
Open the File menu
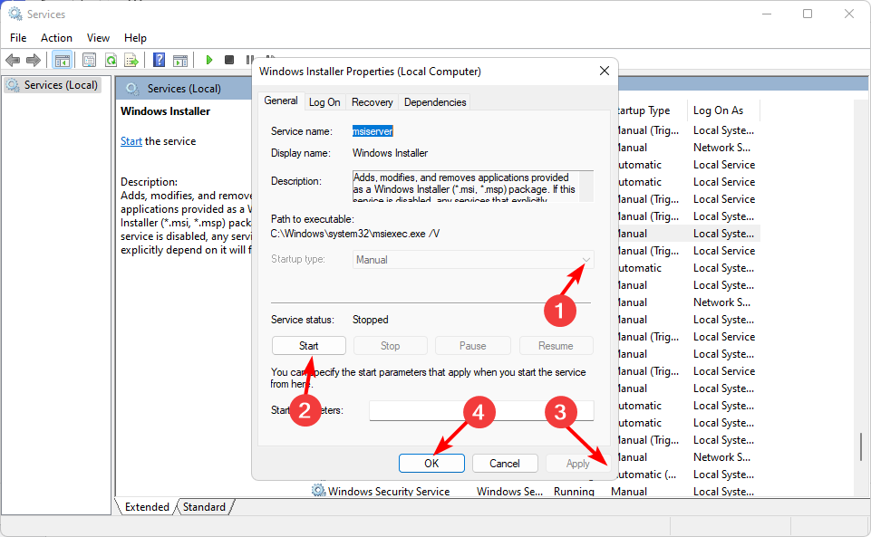(18, 38)
